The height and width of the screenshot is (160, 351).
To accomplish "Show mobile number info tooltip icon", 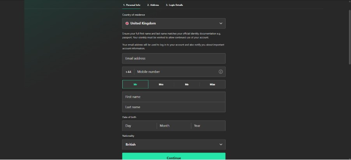I will tap(221, 72).
